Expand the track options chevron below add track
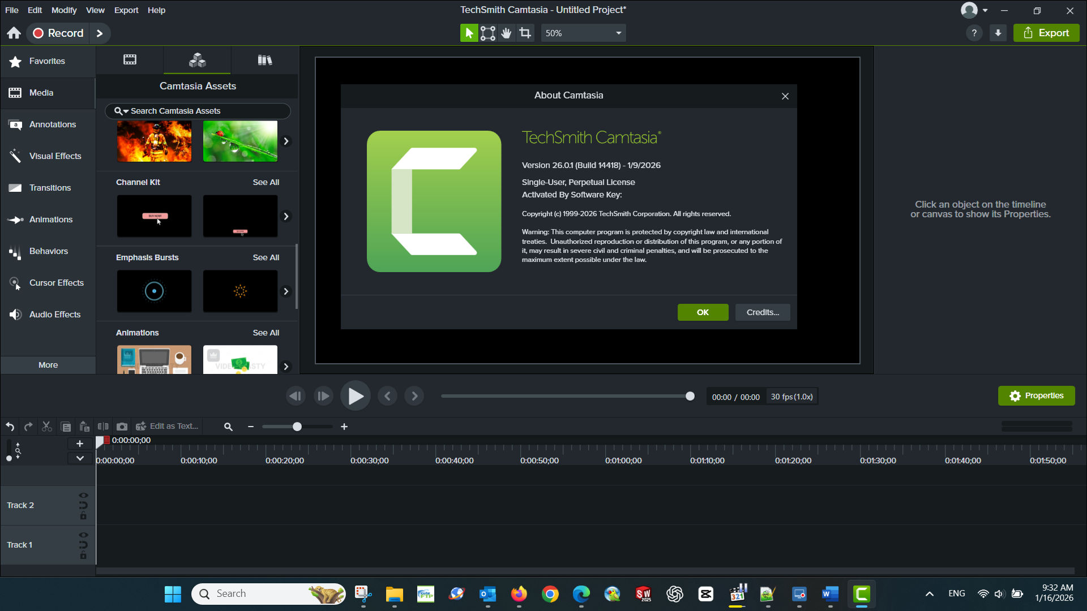This screenshot has width=1087, height=611. (80, 458)
